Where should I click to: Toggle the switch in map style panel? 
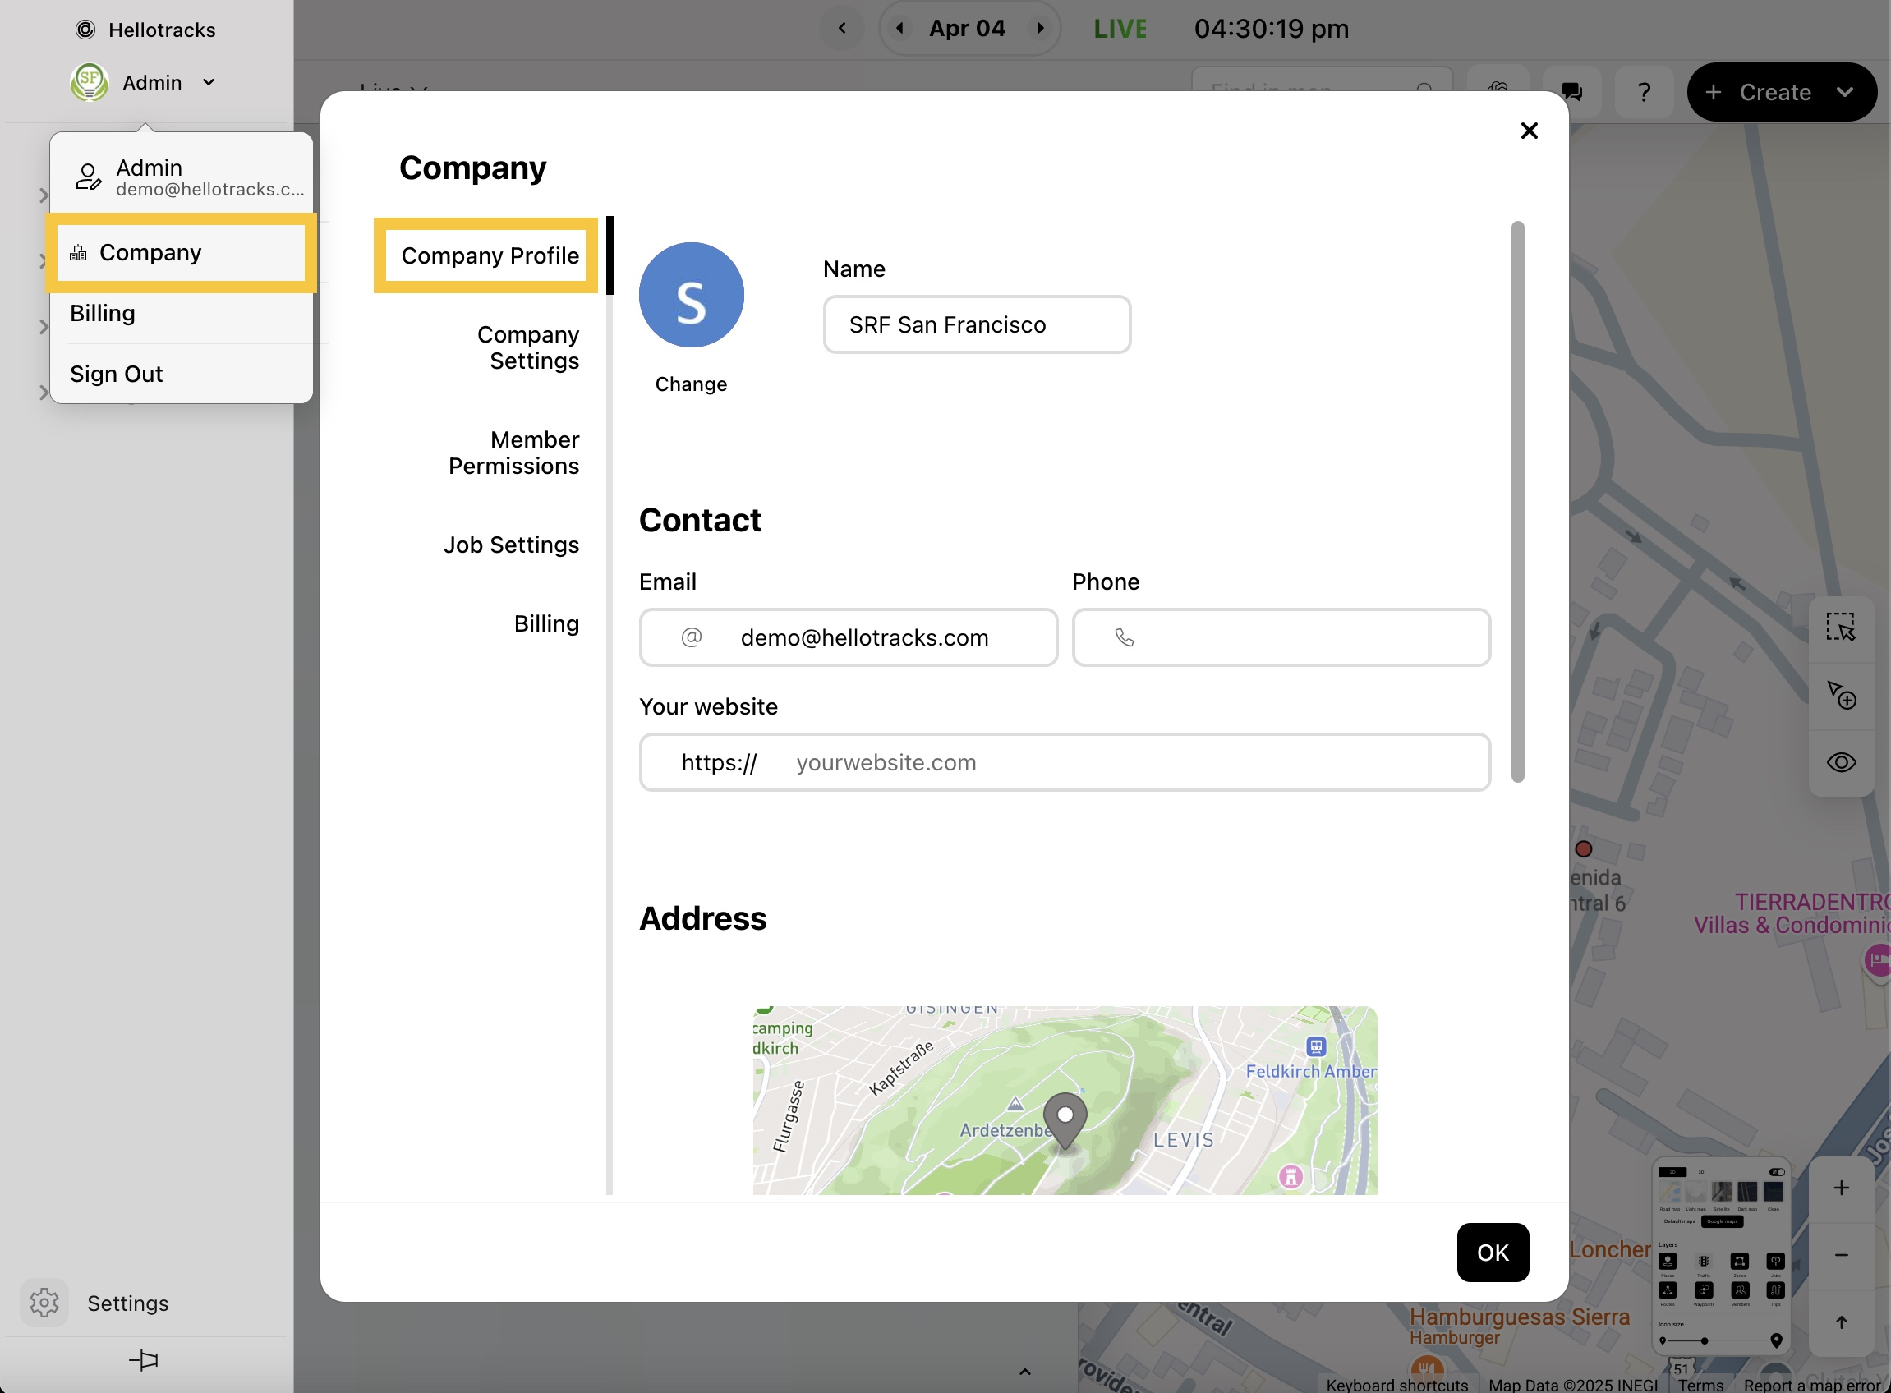tap(1776, 1172)
